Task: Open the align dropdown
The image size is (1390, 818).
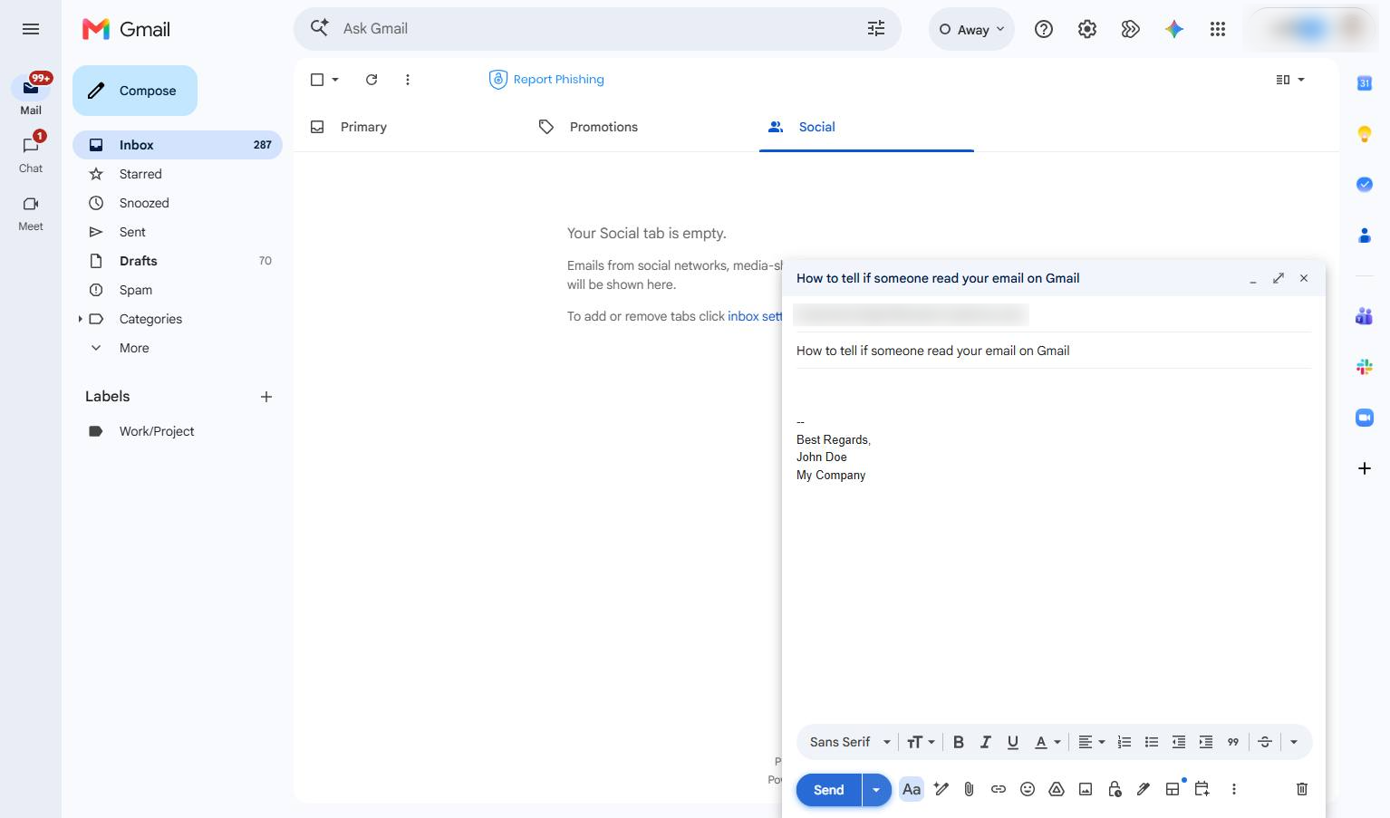Action: coord(1092,742)
